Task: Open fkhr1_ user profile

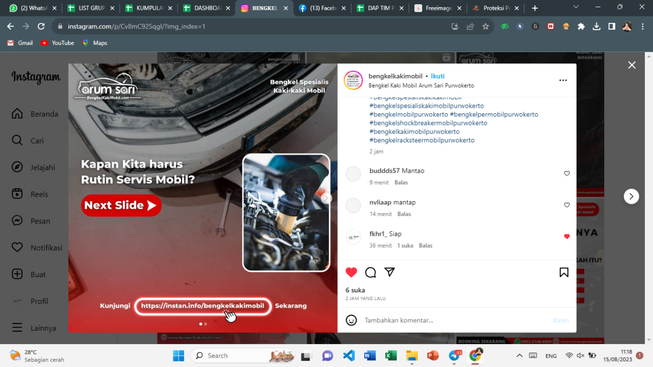Action: pyautogui.click(x=378, y=234)
